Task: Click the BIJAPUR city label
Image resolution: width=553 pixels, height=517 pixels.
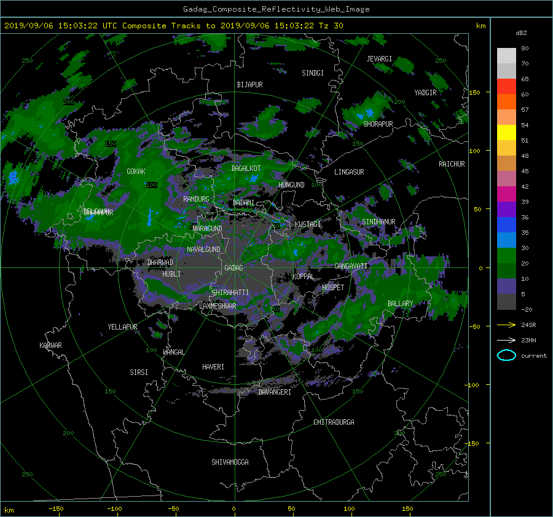Action: [x=249, y=85]
